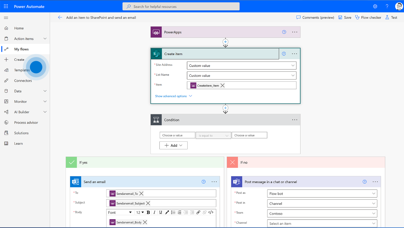Test the flow
This screenshot has width=404, height=228.
tap(391, 18)
